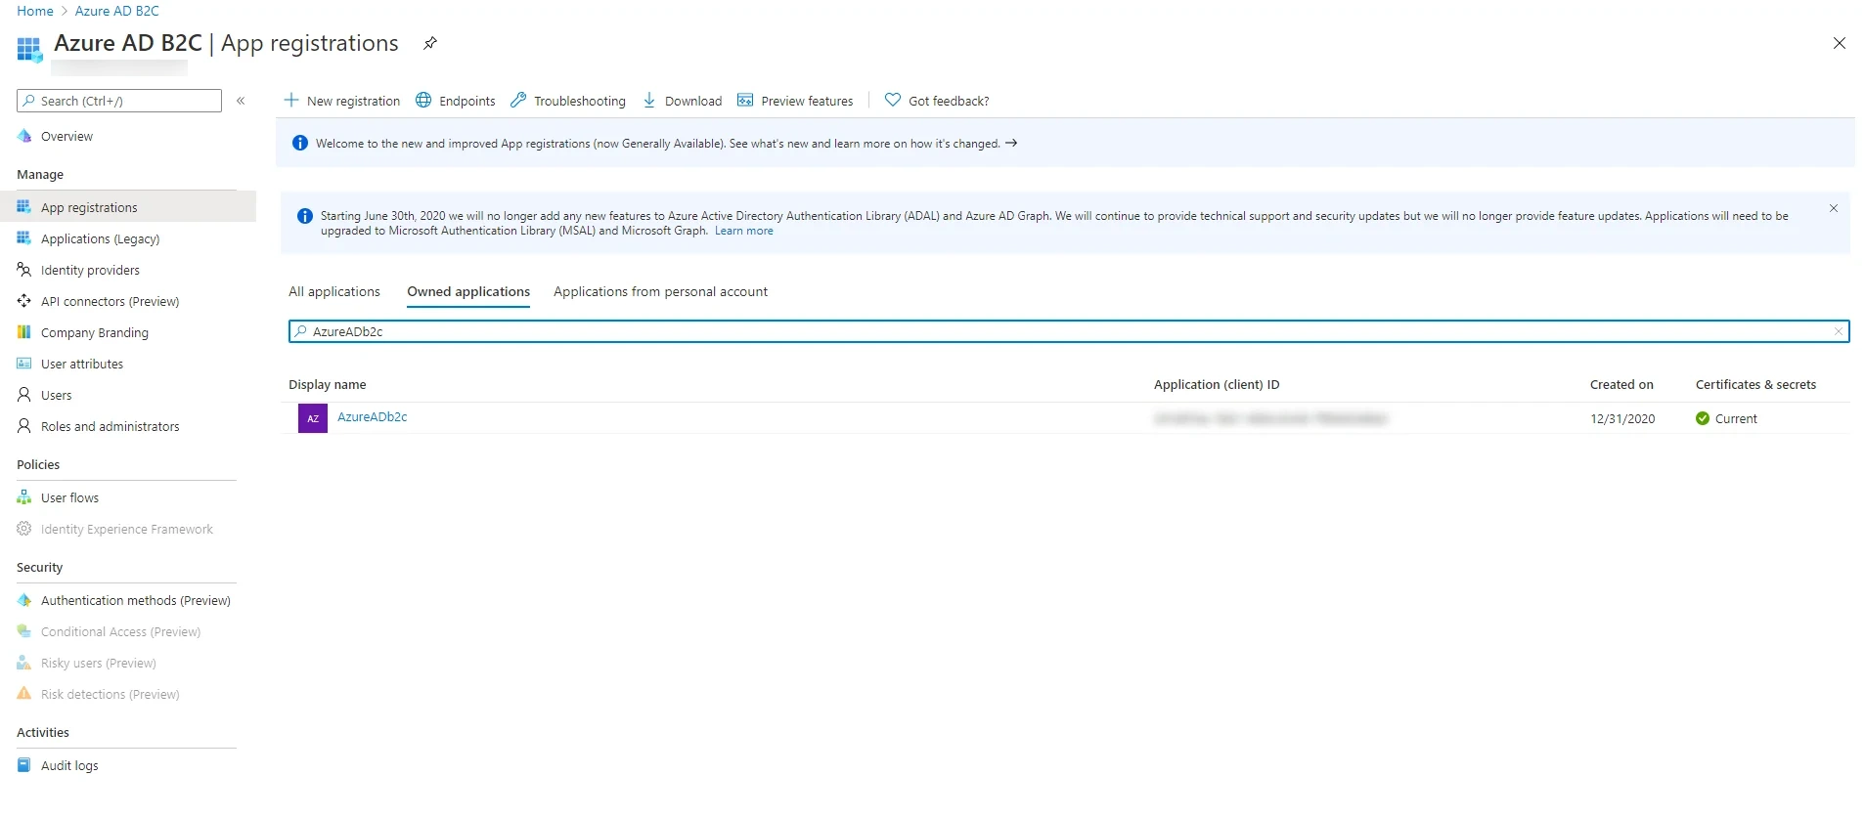1865x818 pixels.
Task: Open Risk detections warning icon
Action: click(x=24, y=694)
